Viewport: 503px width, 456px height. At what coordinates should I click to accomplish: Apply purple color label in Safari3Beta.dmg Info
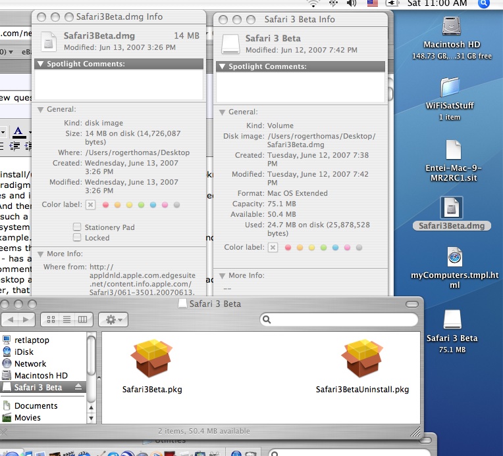(x=165, y=204)
